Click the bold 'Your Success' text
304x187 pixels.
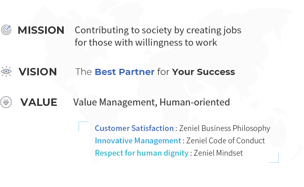[x=203, y=72]
